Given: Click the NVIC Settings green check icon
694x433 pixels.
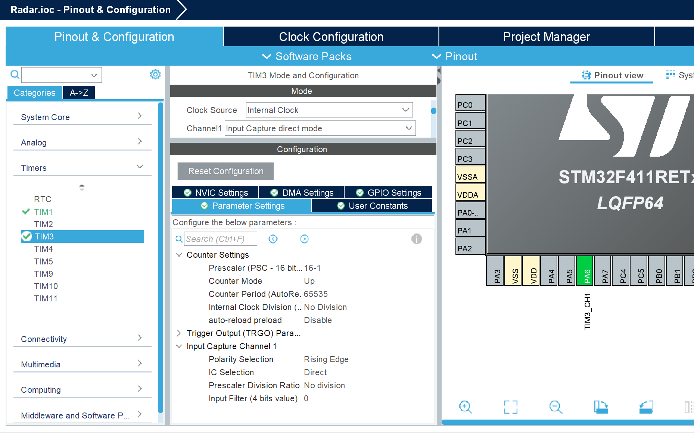Looking at the screenshot, I should (x=187, y=192).
